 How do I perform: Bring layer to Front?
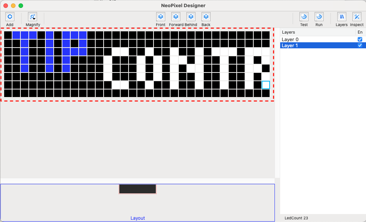coord(161,17)
